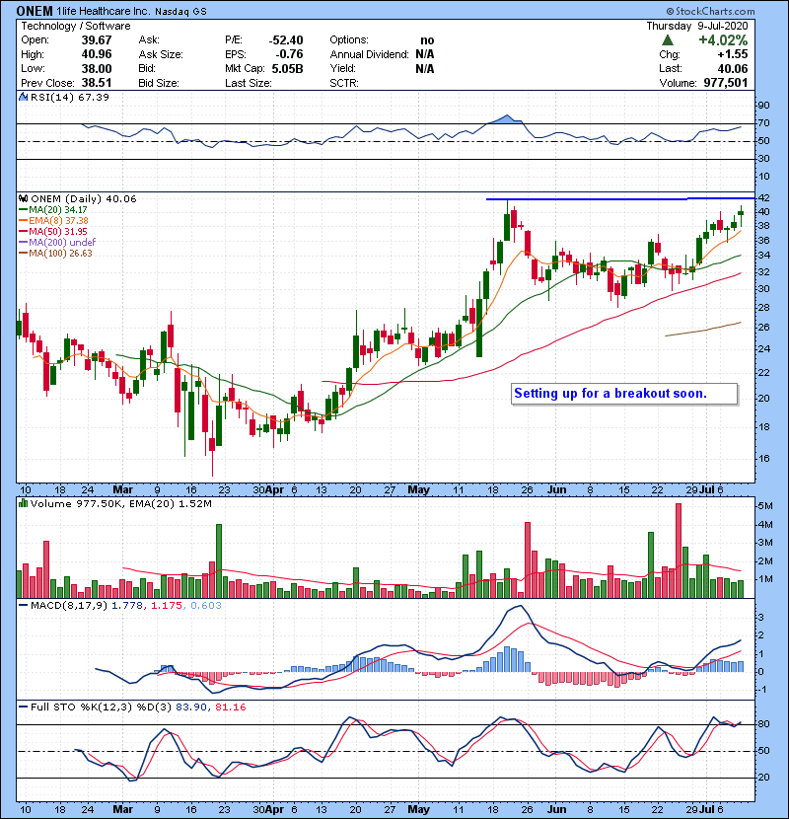Click the 83.90 stochastic %K value
The image size is (789, 819).
click(x=190, y=707)
